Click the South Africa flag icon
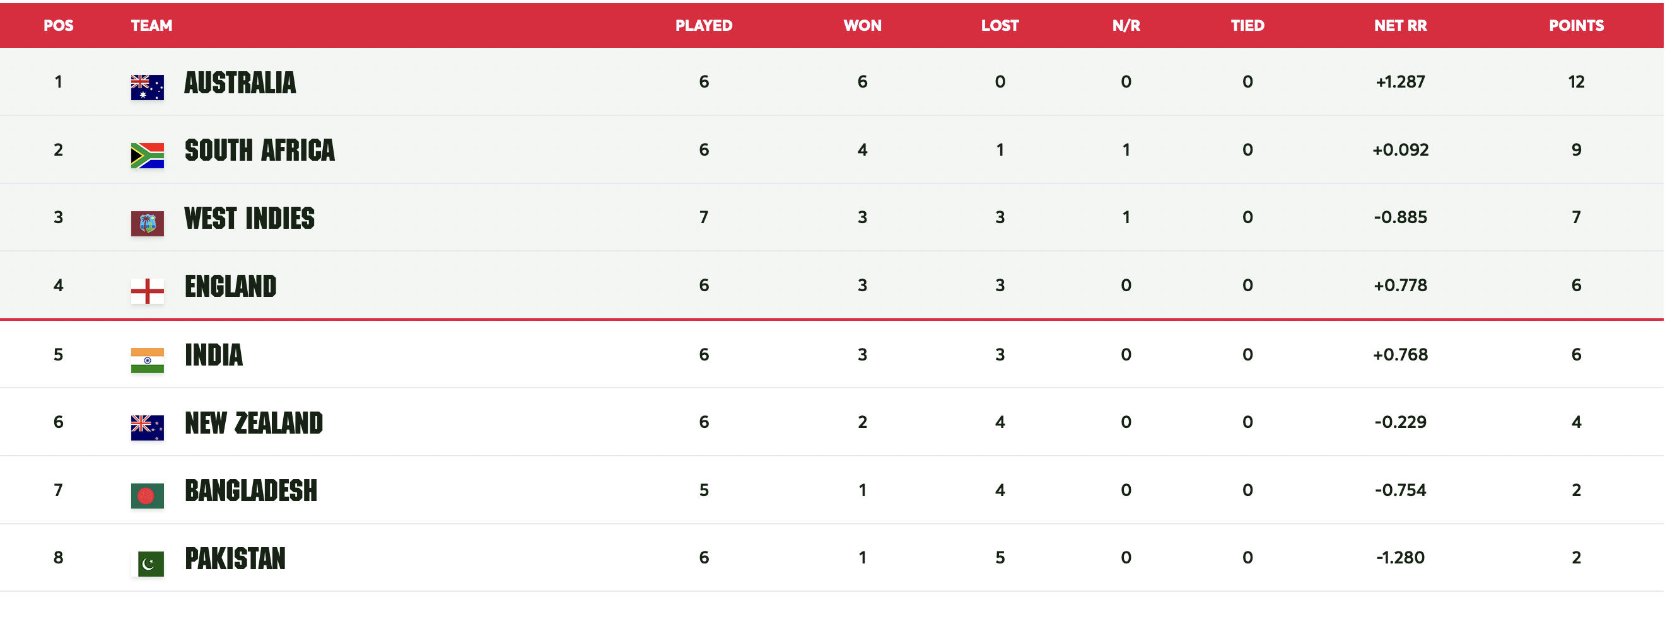Image resolution: width=1665 pixels, height=629 pixels. click(148, 155)
